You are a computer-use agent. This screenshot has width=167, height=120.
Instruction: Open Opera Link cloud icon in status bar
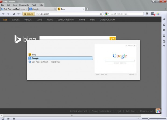8,119
